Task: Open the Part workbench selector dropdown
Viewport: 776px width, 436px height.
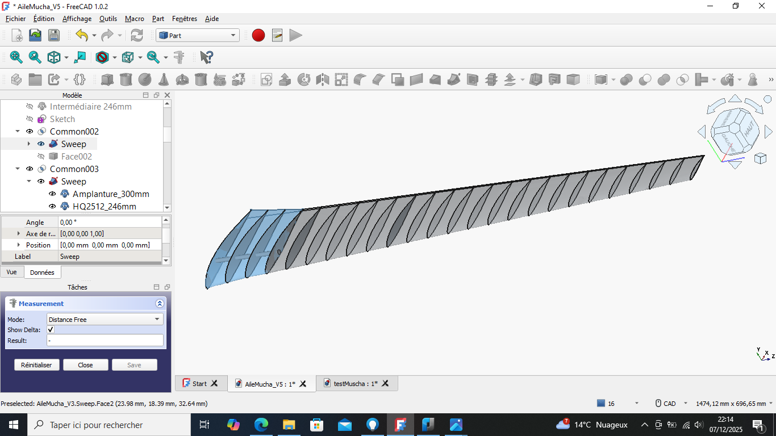Action: [x=198, y=35]
